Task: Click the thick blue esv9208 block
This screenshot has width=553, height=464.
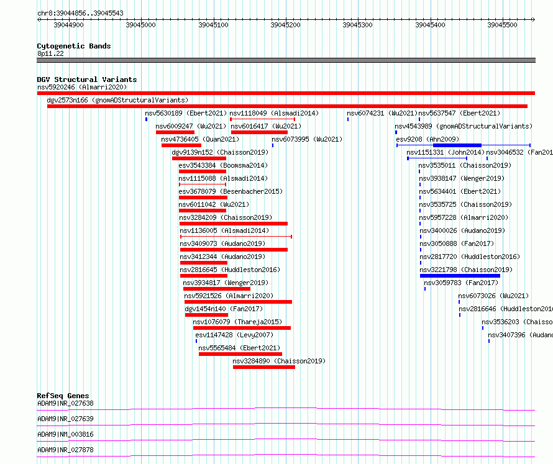Action: (457, 145)
